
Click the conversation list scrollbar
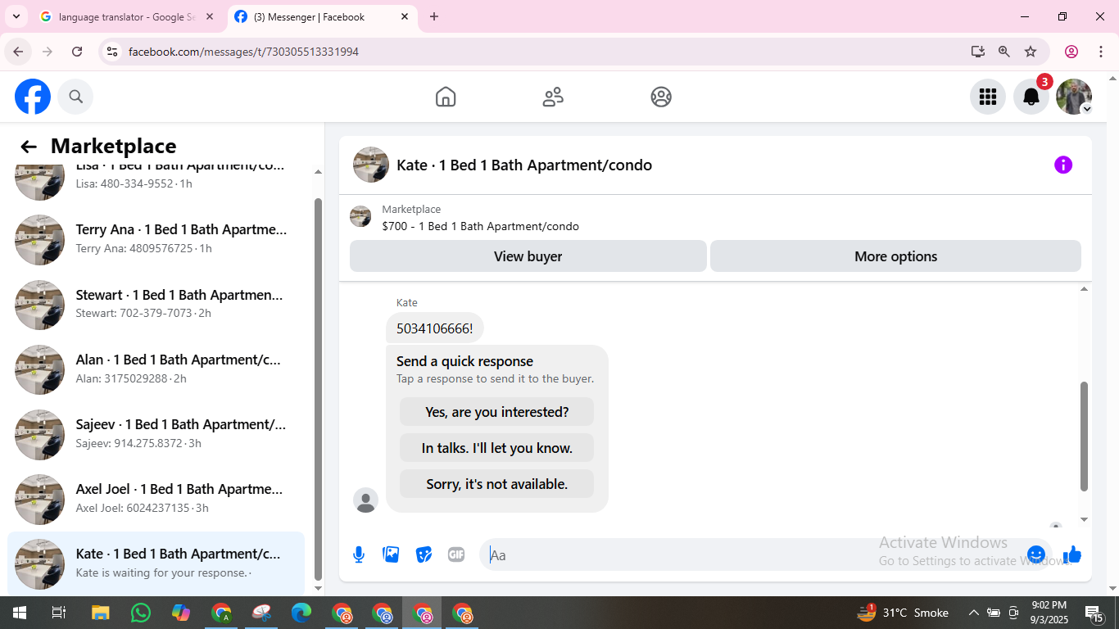(318, 389)
